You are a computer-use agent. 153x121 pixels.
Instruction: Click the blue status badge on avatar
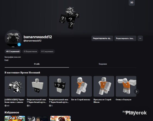coord(19,45)
